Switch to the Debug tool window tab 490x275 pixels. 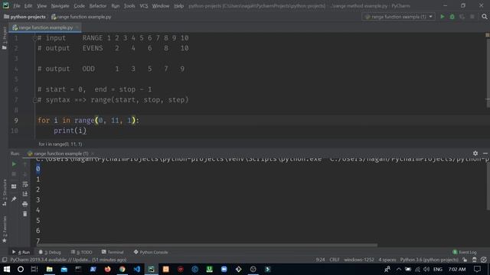[50, 252]
